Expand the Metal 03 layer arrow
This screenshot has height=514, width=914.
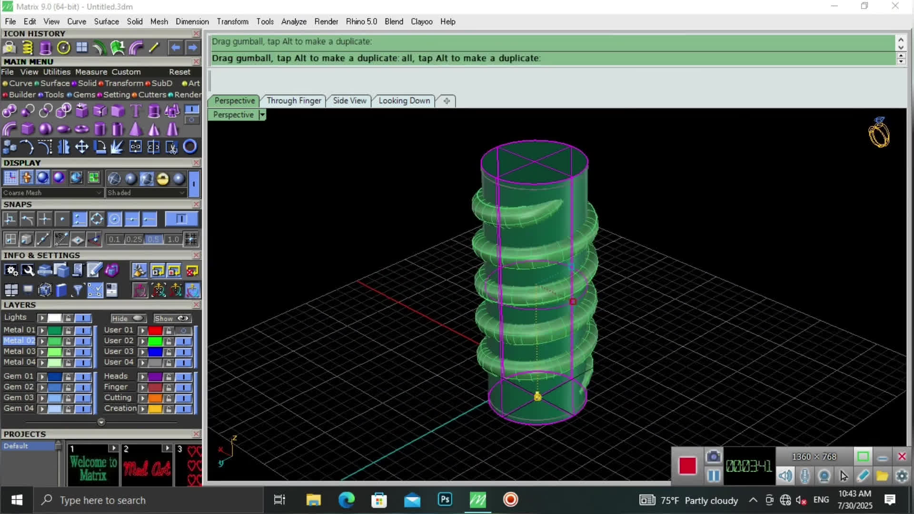coord(42,352)
